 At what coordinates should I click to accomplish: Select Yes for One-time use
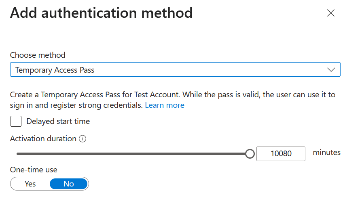(x=30, y=184)
